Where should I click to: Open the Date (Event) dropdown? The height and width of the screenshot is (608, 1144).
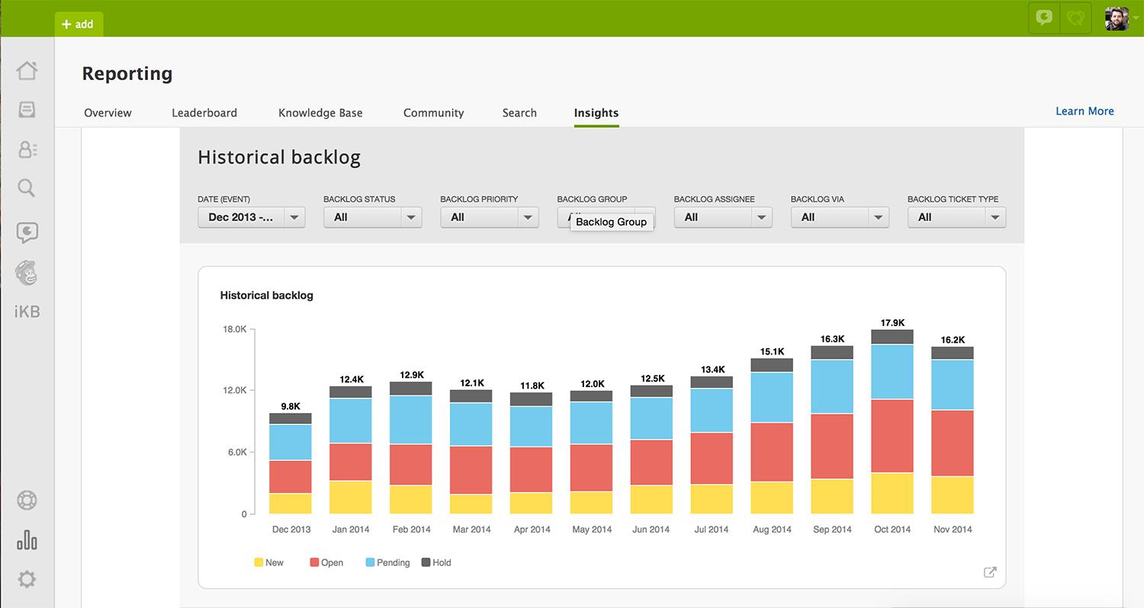[x=252, y=217]
